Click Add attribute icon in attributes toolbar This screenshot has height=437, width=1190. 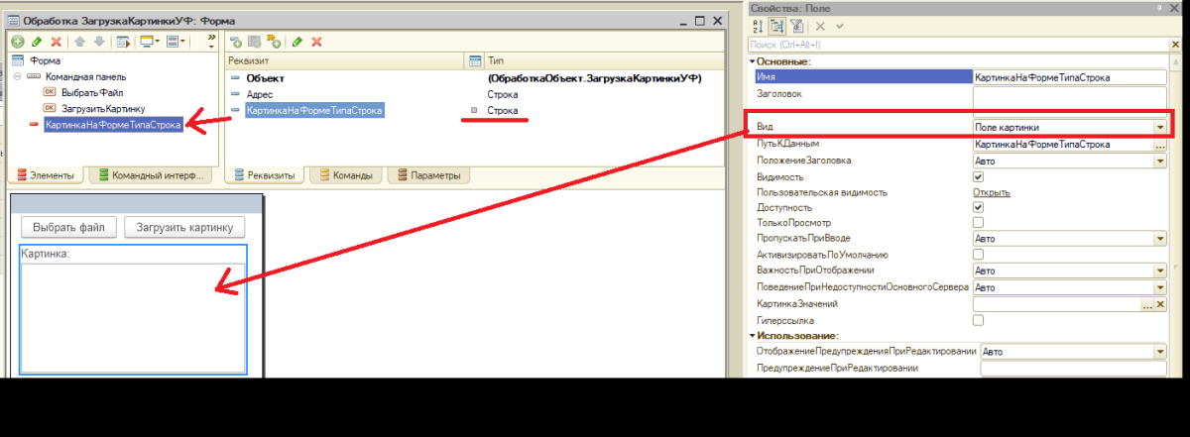[x=236, y=42]
